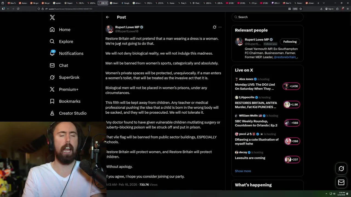Click the +1.8K listeners badge
This screenshot has height=197, width=351.
[291, 105]
